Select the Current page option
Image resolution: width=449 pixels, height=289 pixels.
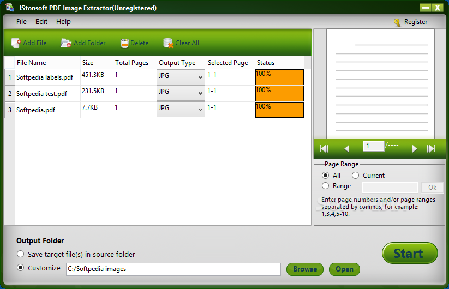(x=355, y=176)
